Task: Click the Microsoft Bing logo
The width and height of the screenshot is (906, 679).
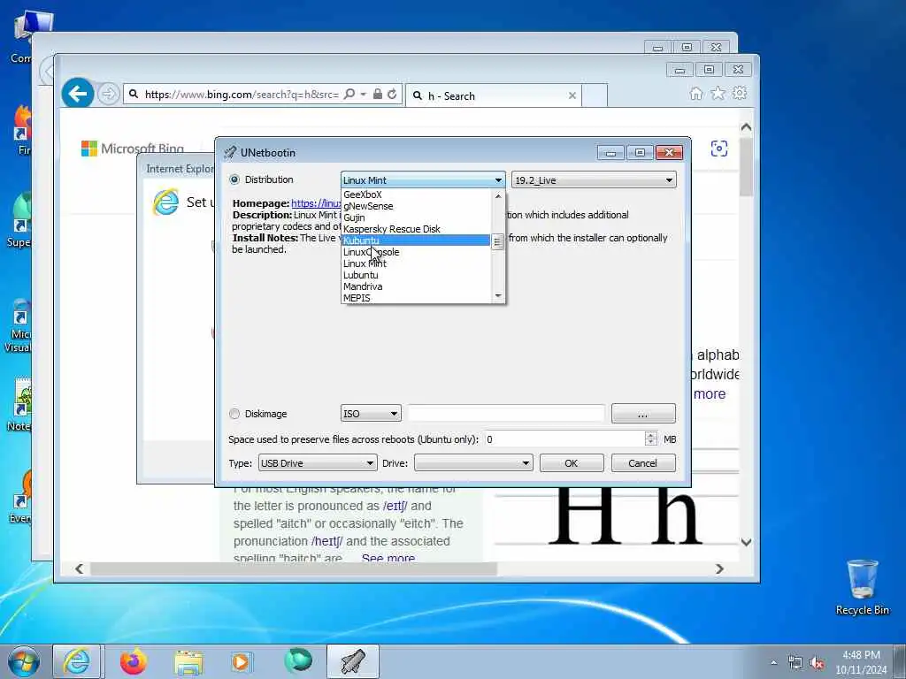Action: pyautogui.click(x=133, y=149)
